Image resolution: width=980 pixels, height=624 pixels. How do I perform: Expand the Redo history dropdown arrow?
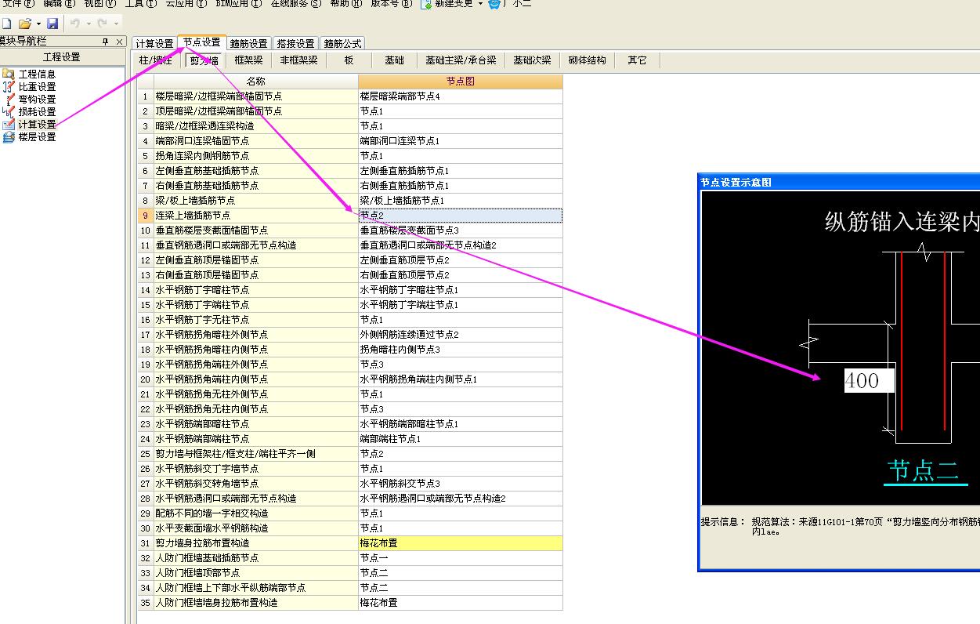tap(116, 24)
